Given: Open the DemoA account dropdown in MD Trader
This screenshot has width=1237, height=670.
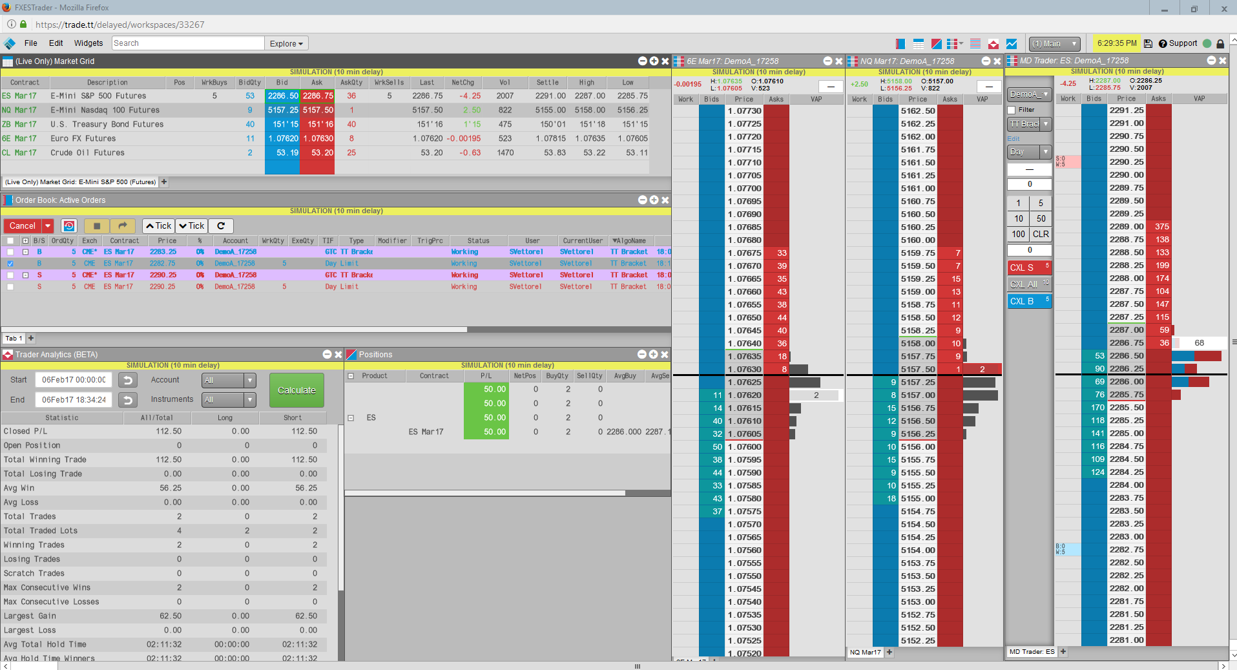Looking at the screenshot, I should coord(1030,94).
